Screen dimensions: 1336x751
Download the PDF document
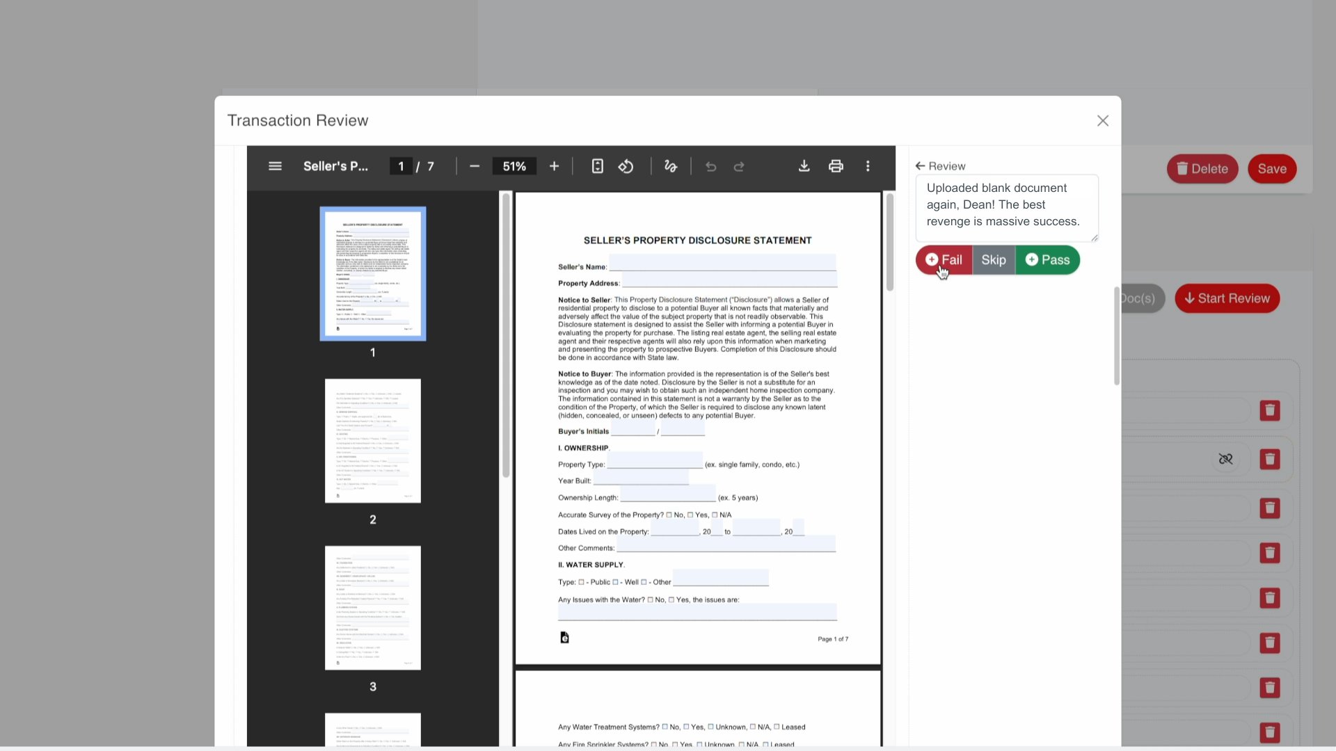point(804,166)
